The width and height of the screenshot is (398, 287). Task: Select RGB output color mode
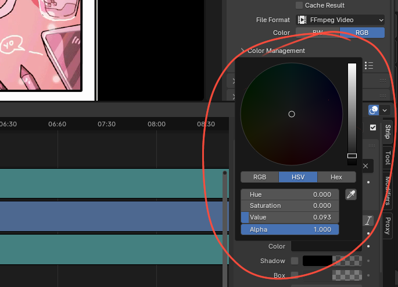click(362, 33)
